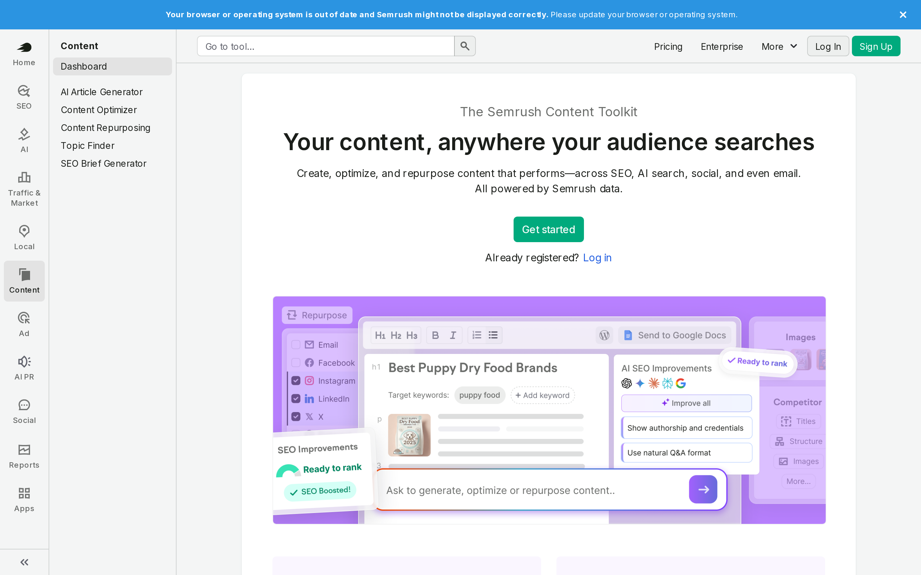
Task: Open the Reports sidebar icon
Action: (24, 456)
